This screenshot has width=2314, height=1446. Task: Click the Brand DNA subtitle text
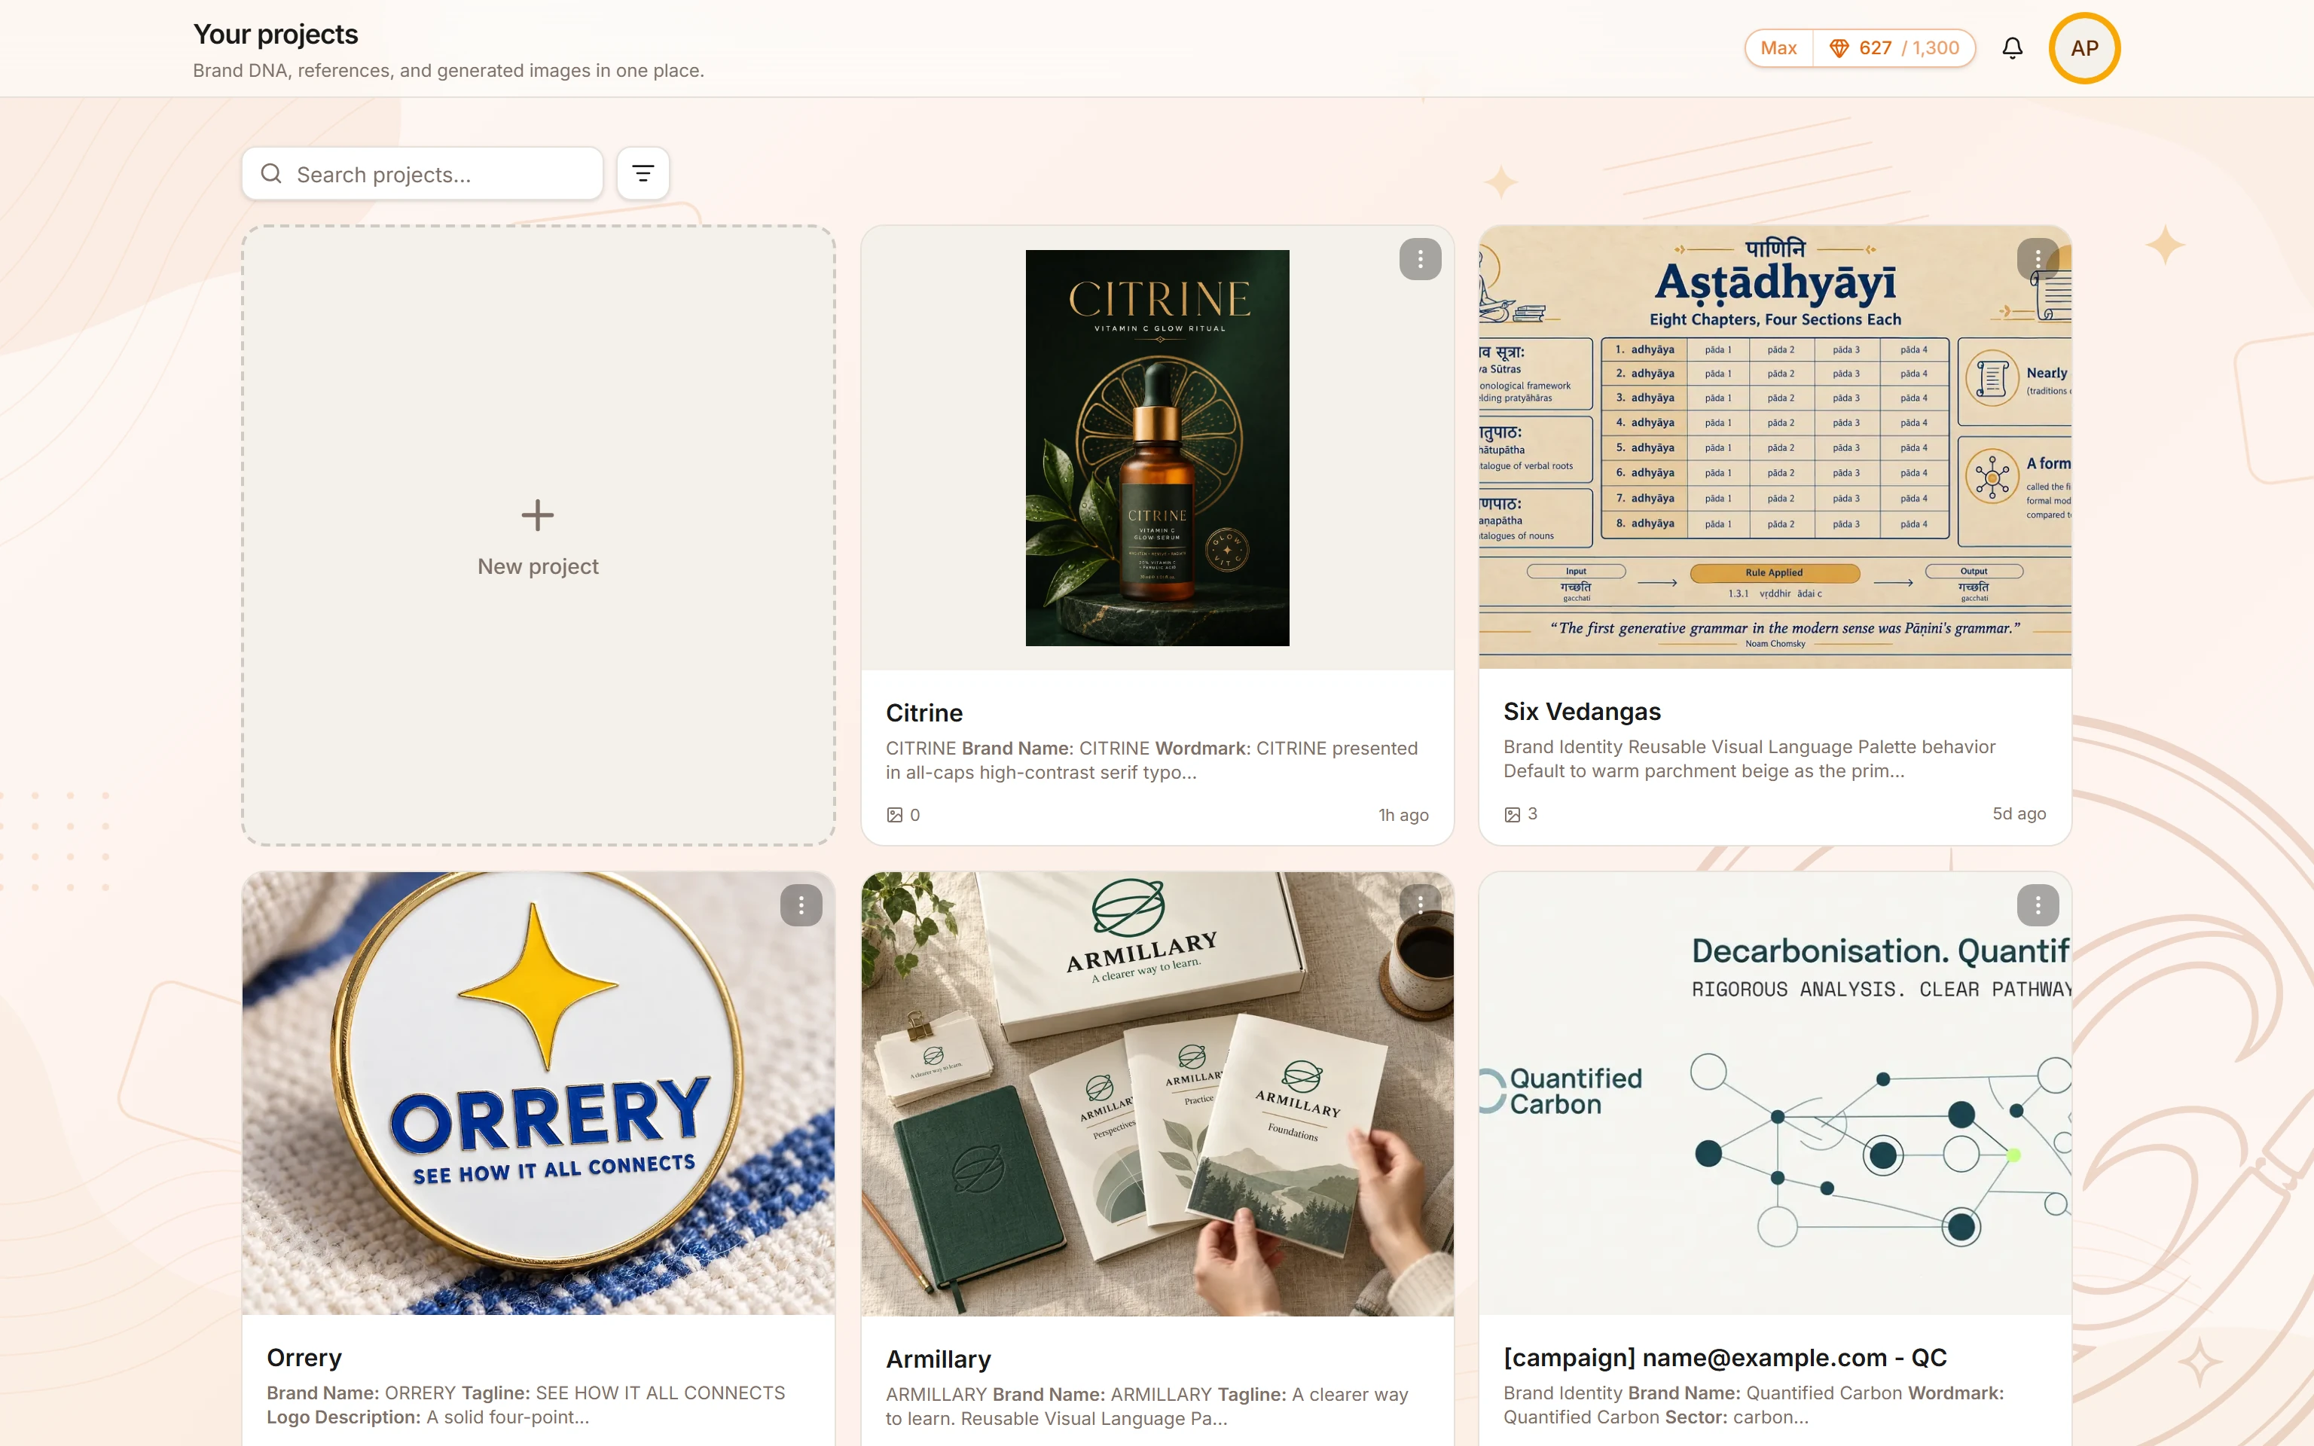[448, 71]
